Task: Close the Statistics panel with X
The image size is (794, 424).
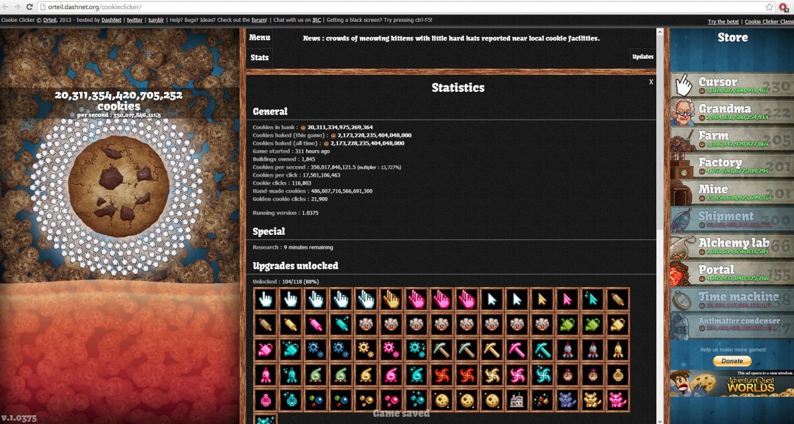Action: click(x=651, y=82)
